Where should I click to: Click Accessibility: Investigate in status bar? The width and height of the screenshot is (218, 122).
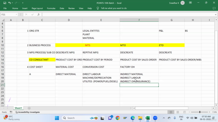pos(28,112)
